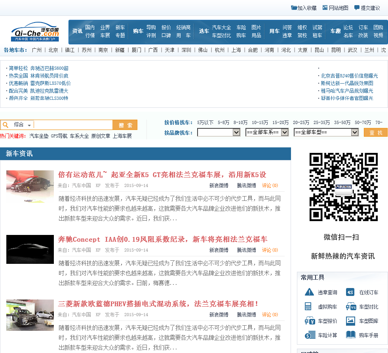This screenshot has width=388, height=353.
Task: Open the ==全部车系== dropdown
Action: coord(267,132)
